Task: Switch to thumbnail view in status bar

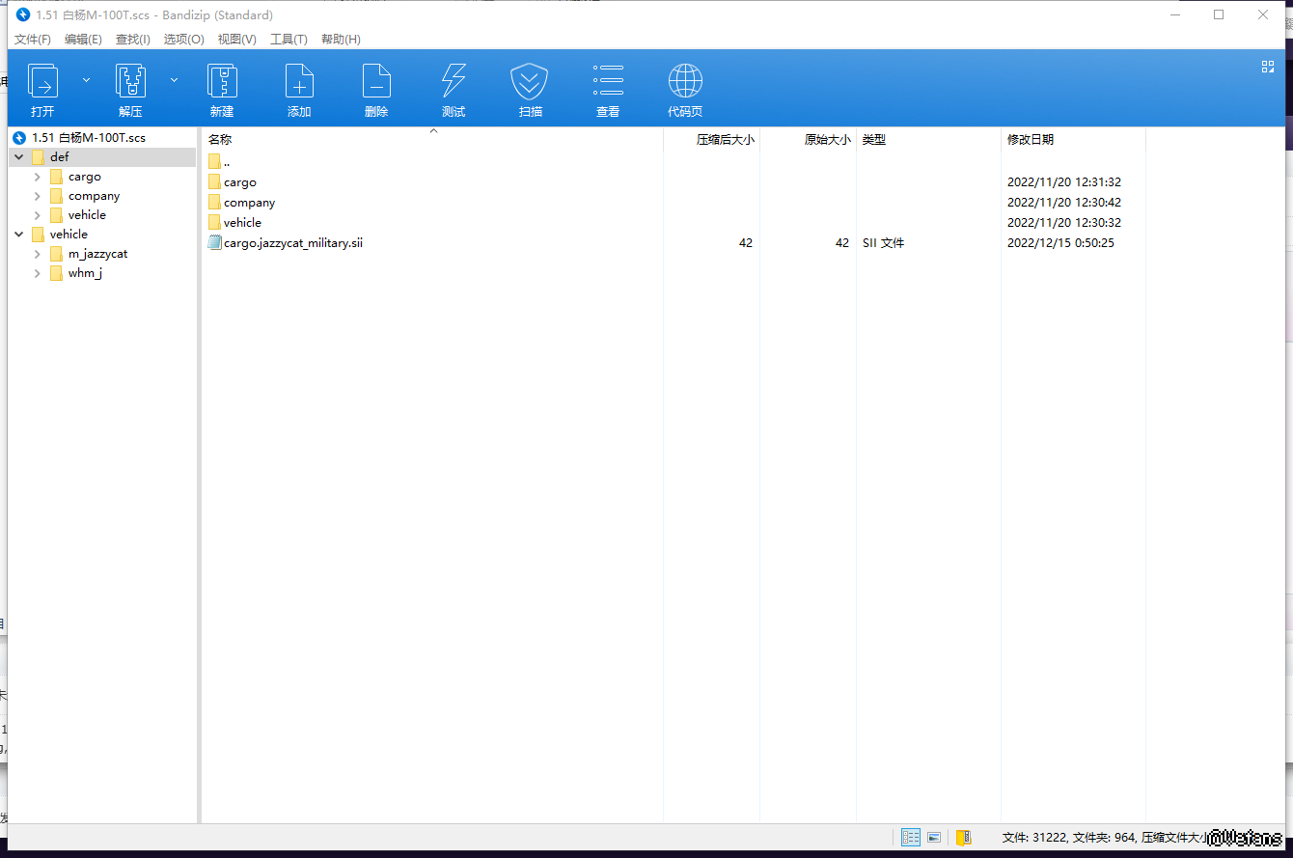Action: pos(934,838)
